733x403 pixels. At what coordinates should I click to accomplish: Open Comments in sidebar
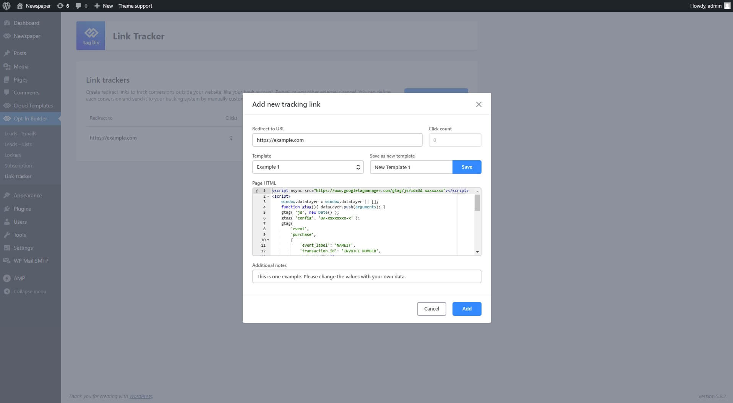click(26, 93)
